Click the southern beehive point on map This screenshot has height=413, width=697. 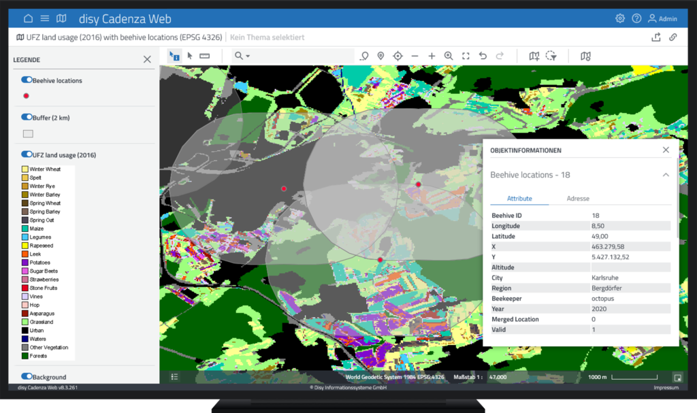point(380,260)
